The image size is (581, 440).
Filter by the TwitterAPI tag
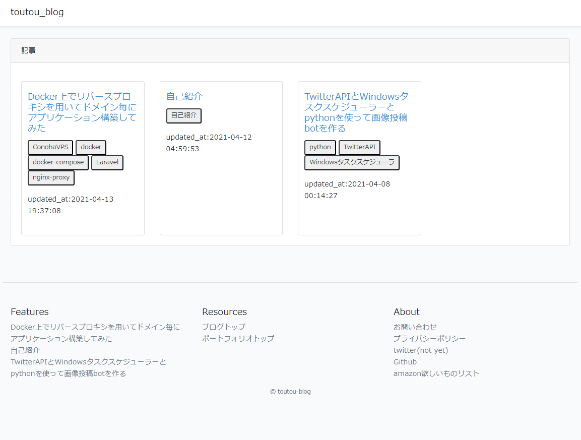[359, 148]
